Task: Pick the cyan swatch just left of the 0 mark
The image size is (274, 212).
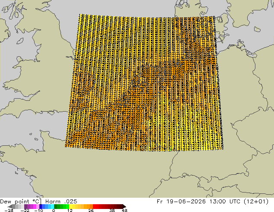Action: [52, 206]
